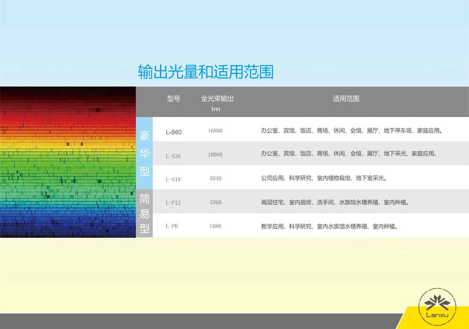Select the description starting with 高层住宅

[335, 203]
